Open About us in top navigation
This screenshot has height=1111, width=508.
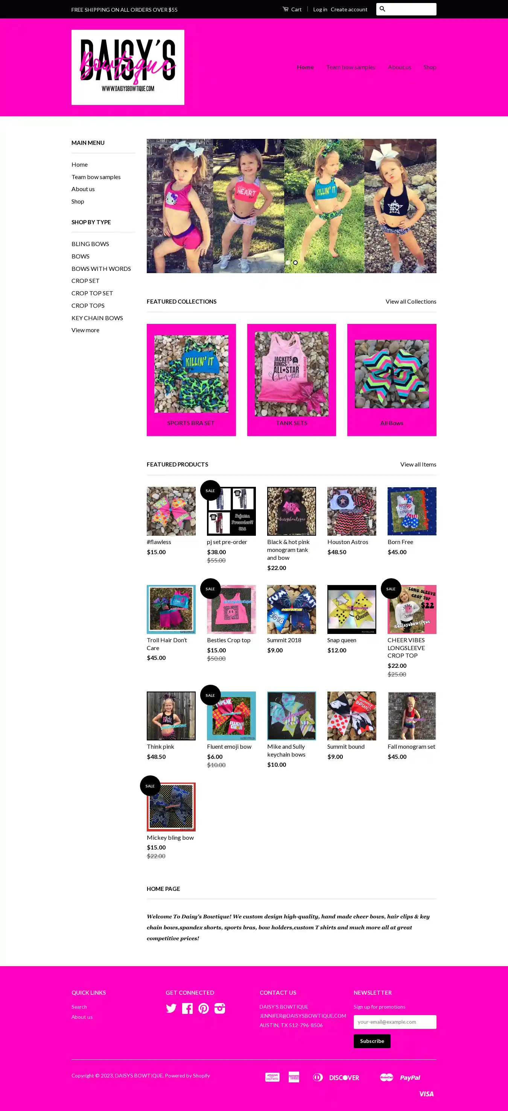[x=399, y=67]
